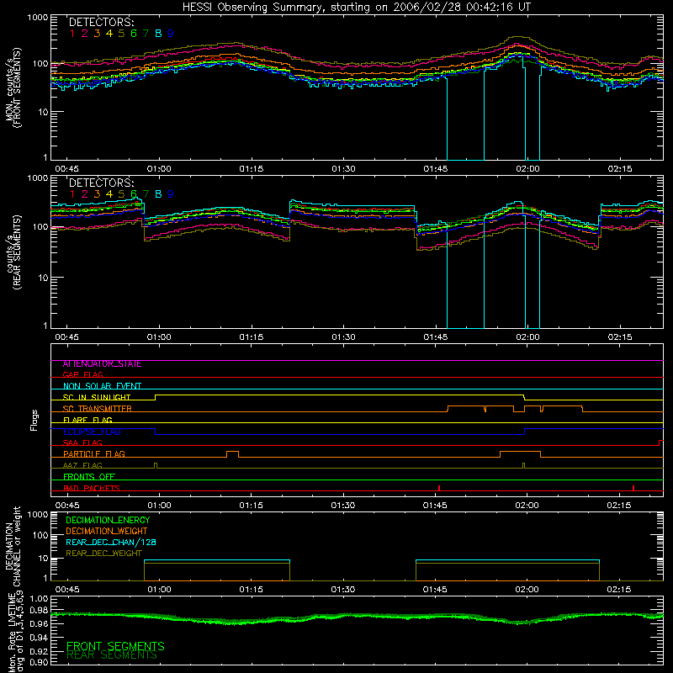This screenshot has width=673, height=673.
Task: Click the FRONT SEGMENTS livetime legend label
Action: click(x=115, y=646)
